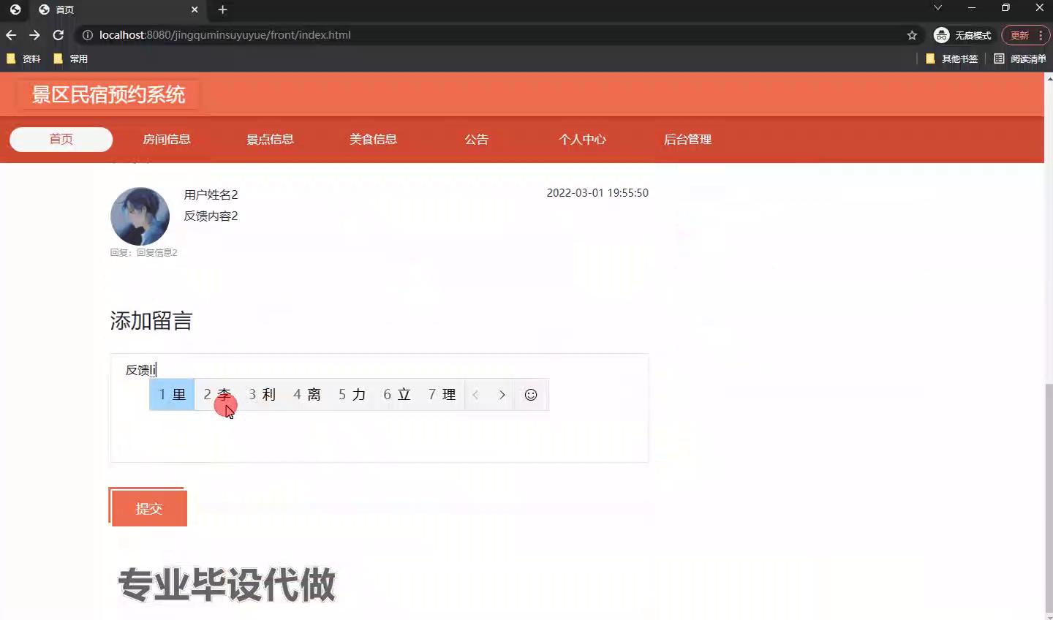Select candidate 里 from the IME bar
Screen dimensions: 1053x620
pyautogui.click(x=172, y=395)
